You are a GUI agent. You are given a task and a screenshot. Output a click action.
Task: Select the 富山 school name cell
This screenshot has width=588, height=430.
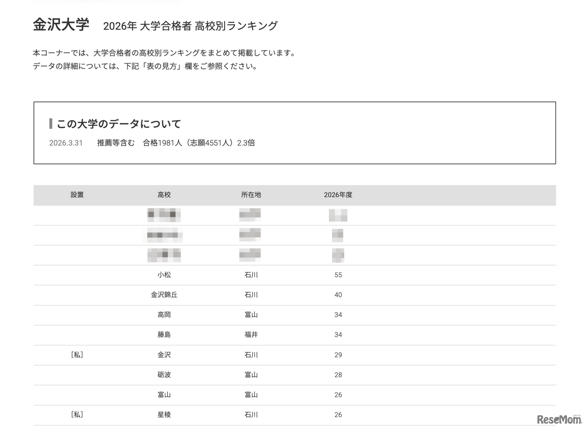coord(164,395)
